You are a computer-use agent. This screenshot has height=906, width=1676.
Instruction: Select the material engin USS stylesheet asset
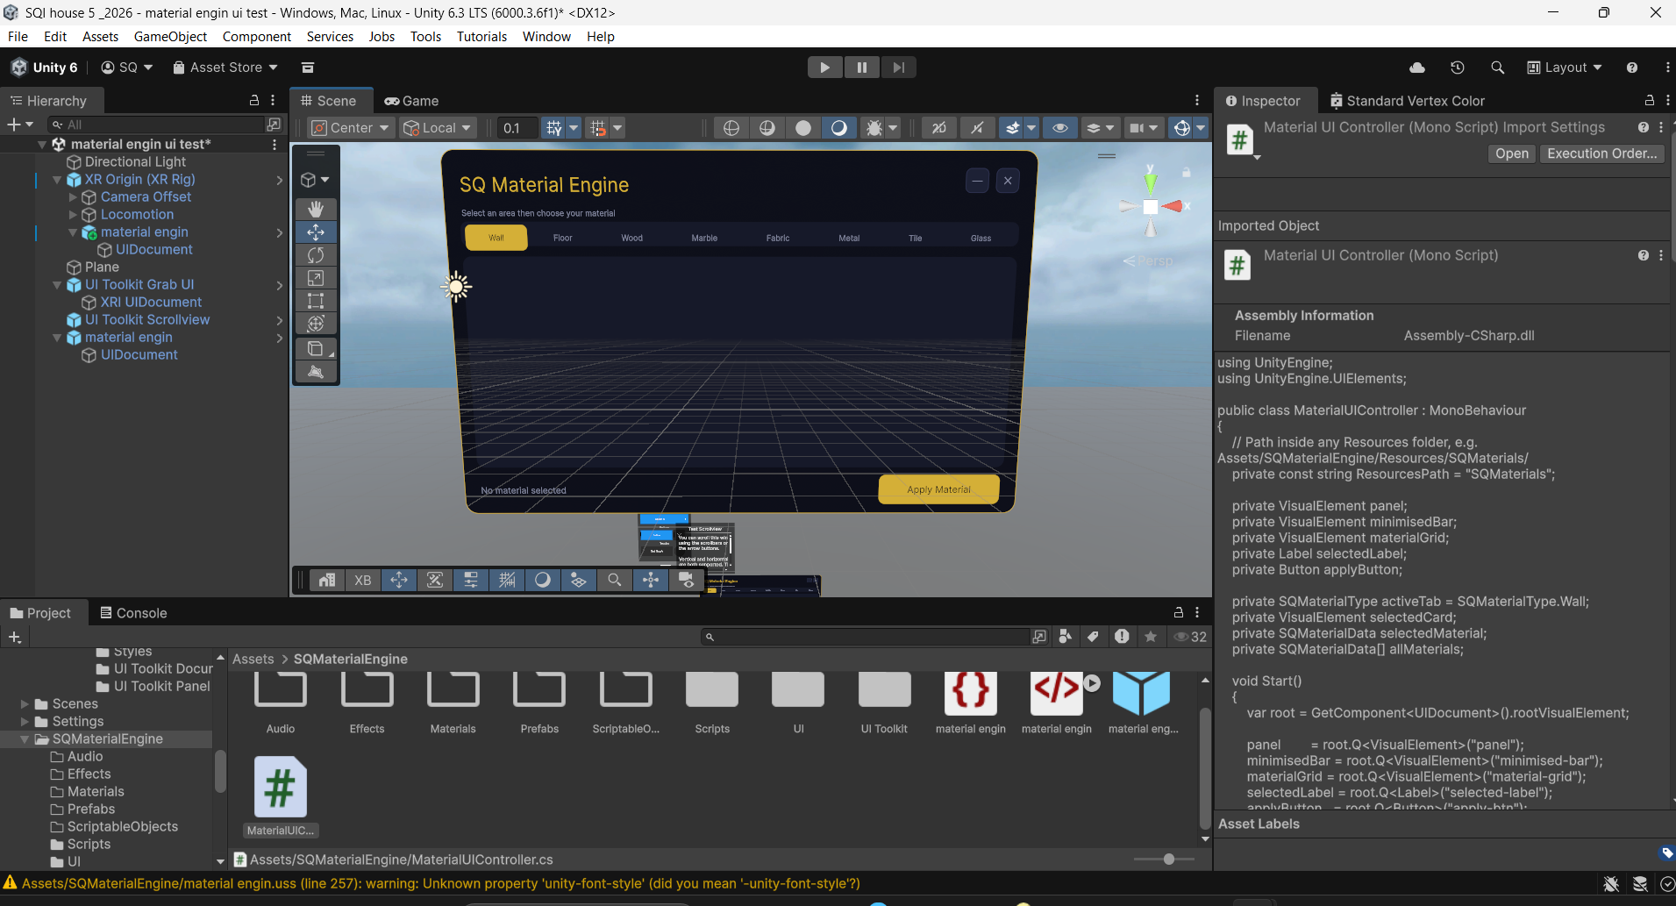point(971,693)
